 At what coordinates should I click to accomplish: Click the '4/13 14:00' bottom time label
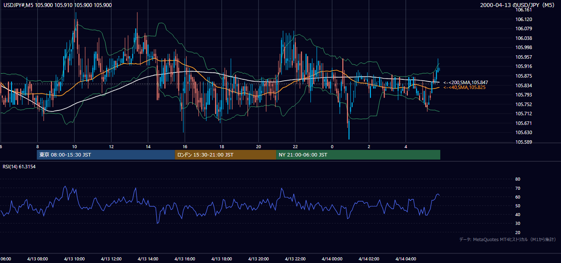tap(148, 259)
